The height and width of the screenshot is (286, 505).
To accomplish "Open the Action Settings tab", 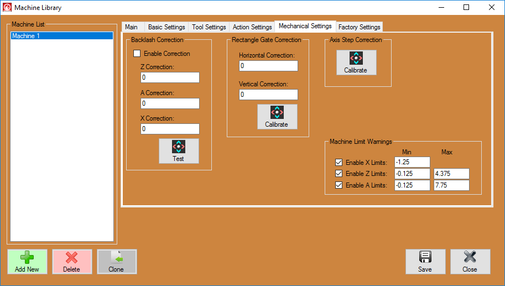I will [252, 27].
